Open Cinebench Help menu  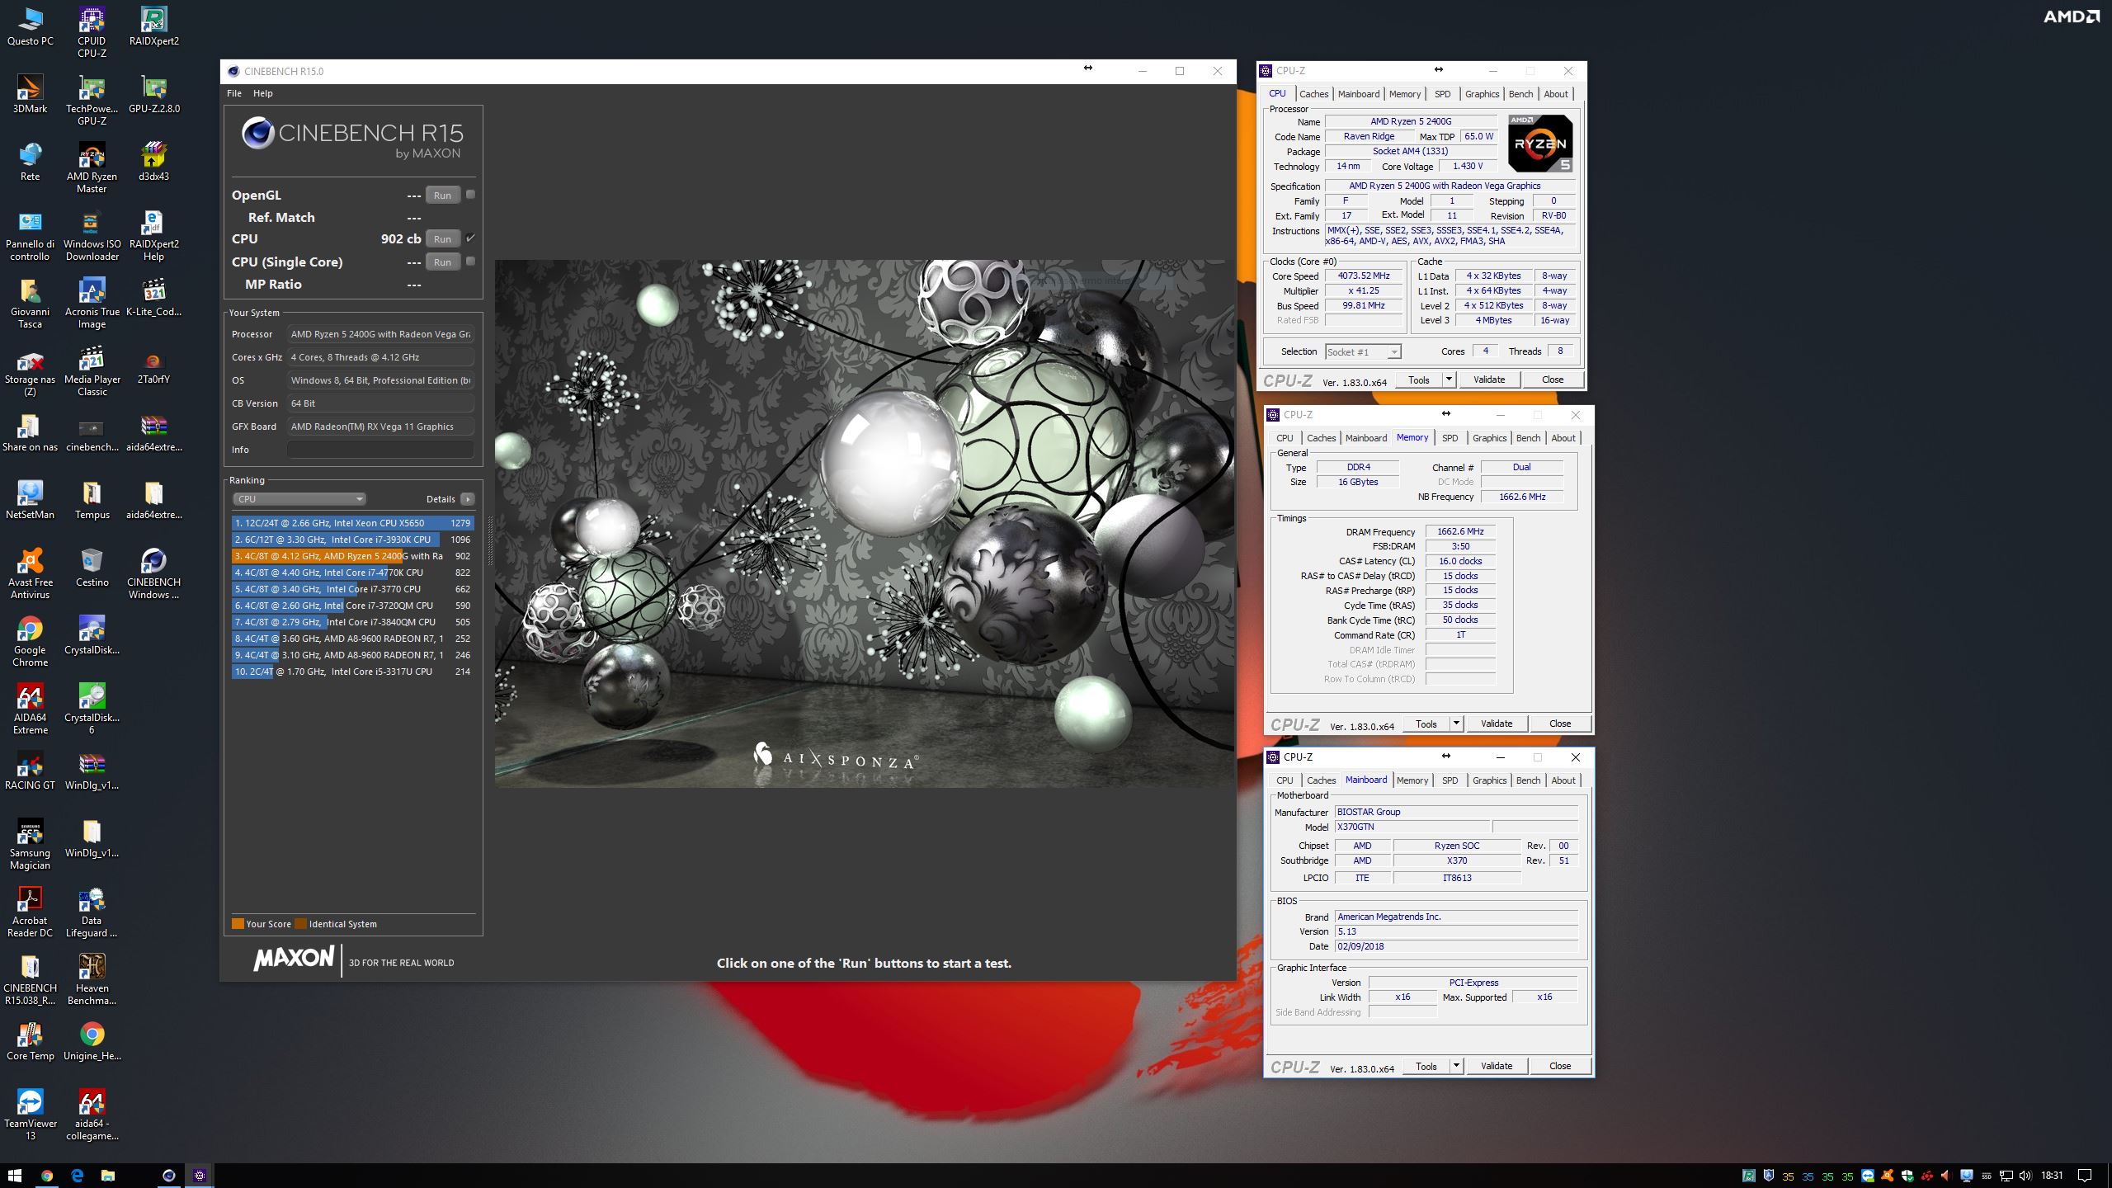262,93
